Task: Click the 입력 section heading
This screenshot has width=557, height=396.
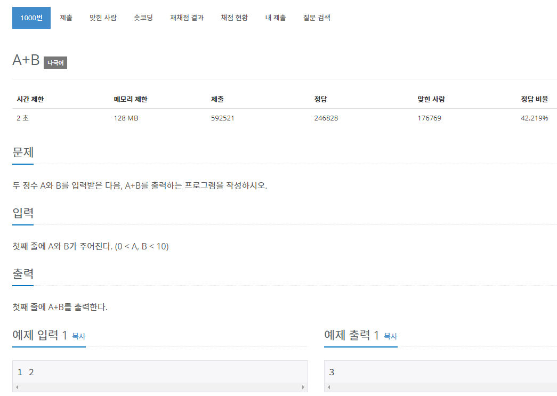Action: (x=23, y=213)
